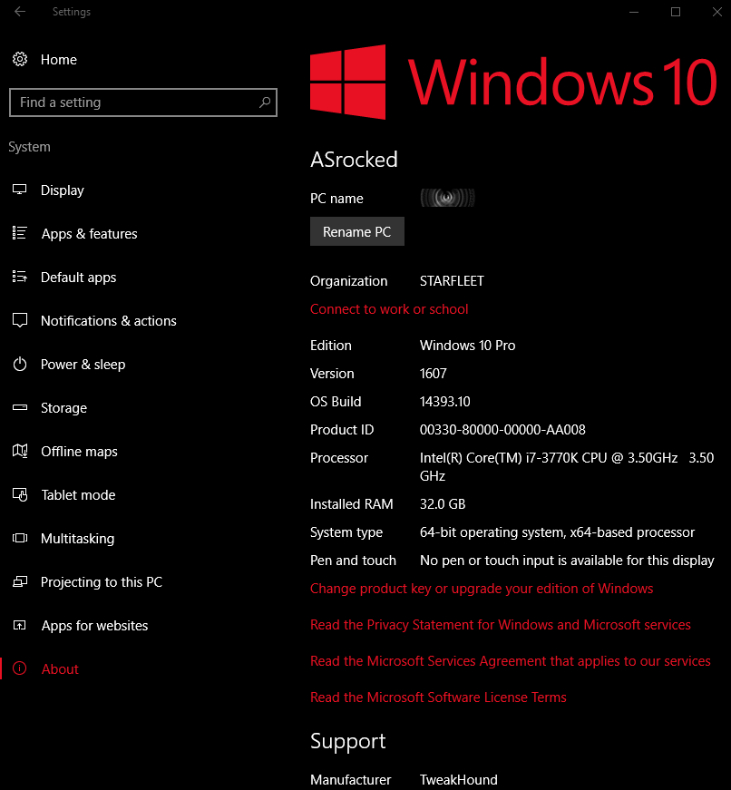
Task: Click the Rename PC button
Action: (x=357, y=231)
